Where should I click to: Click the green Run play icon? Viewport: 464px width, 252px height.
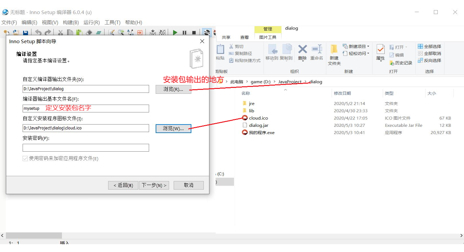point(175,32)
